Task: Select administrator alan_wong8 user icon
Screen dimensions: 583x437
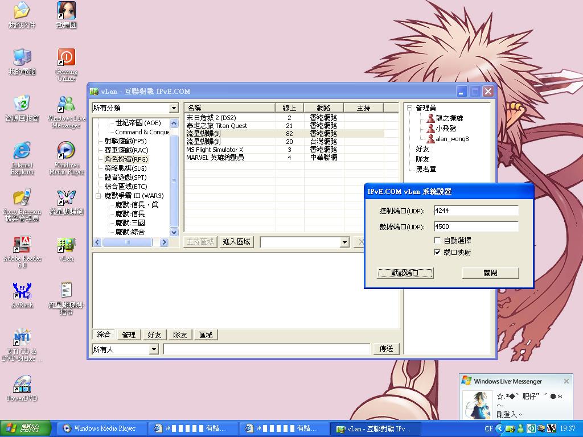Action: click(x=430, y=139)
